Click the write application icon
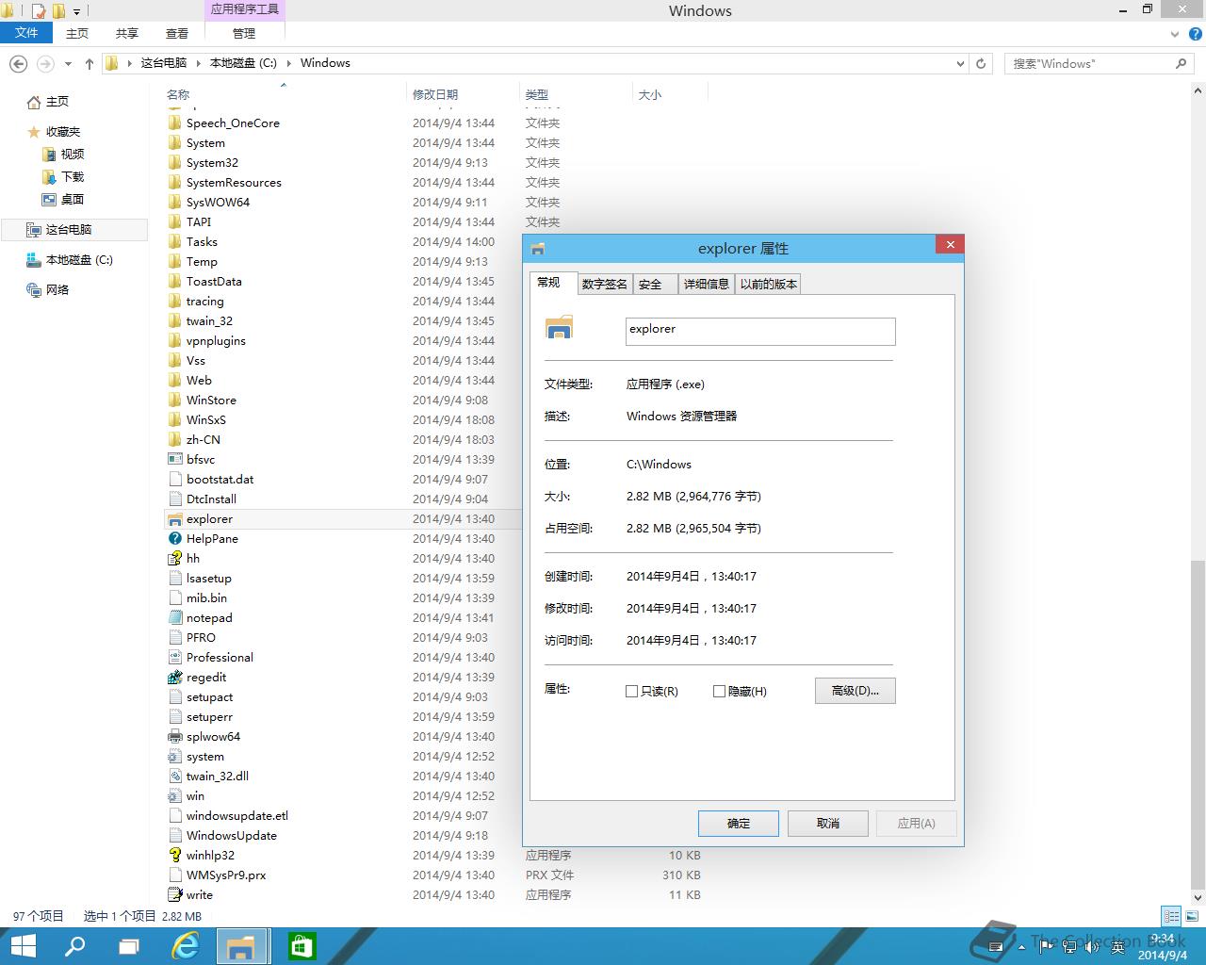1206x965 pixels. (174, 895)
